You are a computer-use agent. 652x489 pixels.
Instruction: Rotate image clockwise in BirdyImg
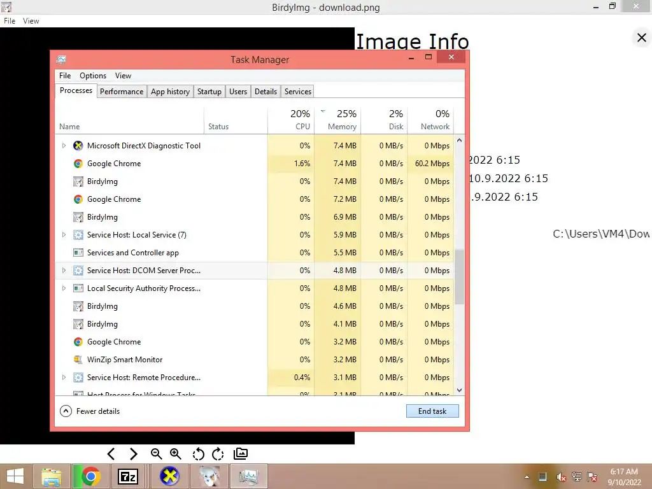coord(218,454)
